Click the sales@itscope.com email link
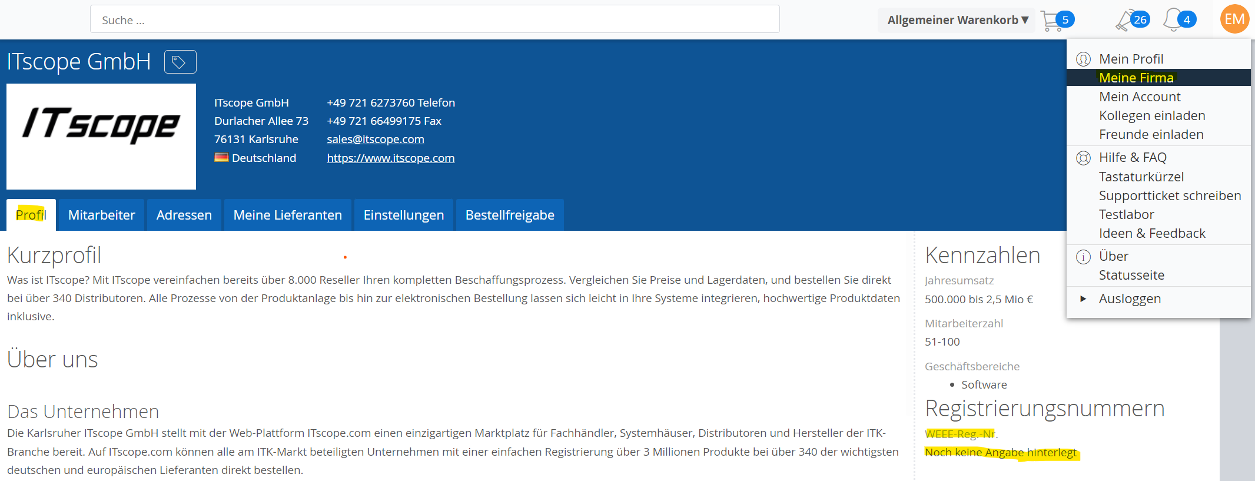 click(x=375, y=140)
